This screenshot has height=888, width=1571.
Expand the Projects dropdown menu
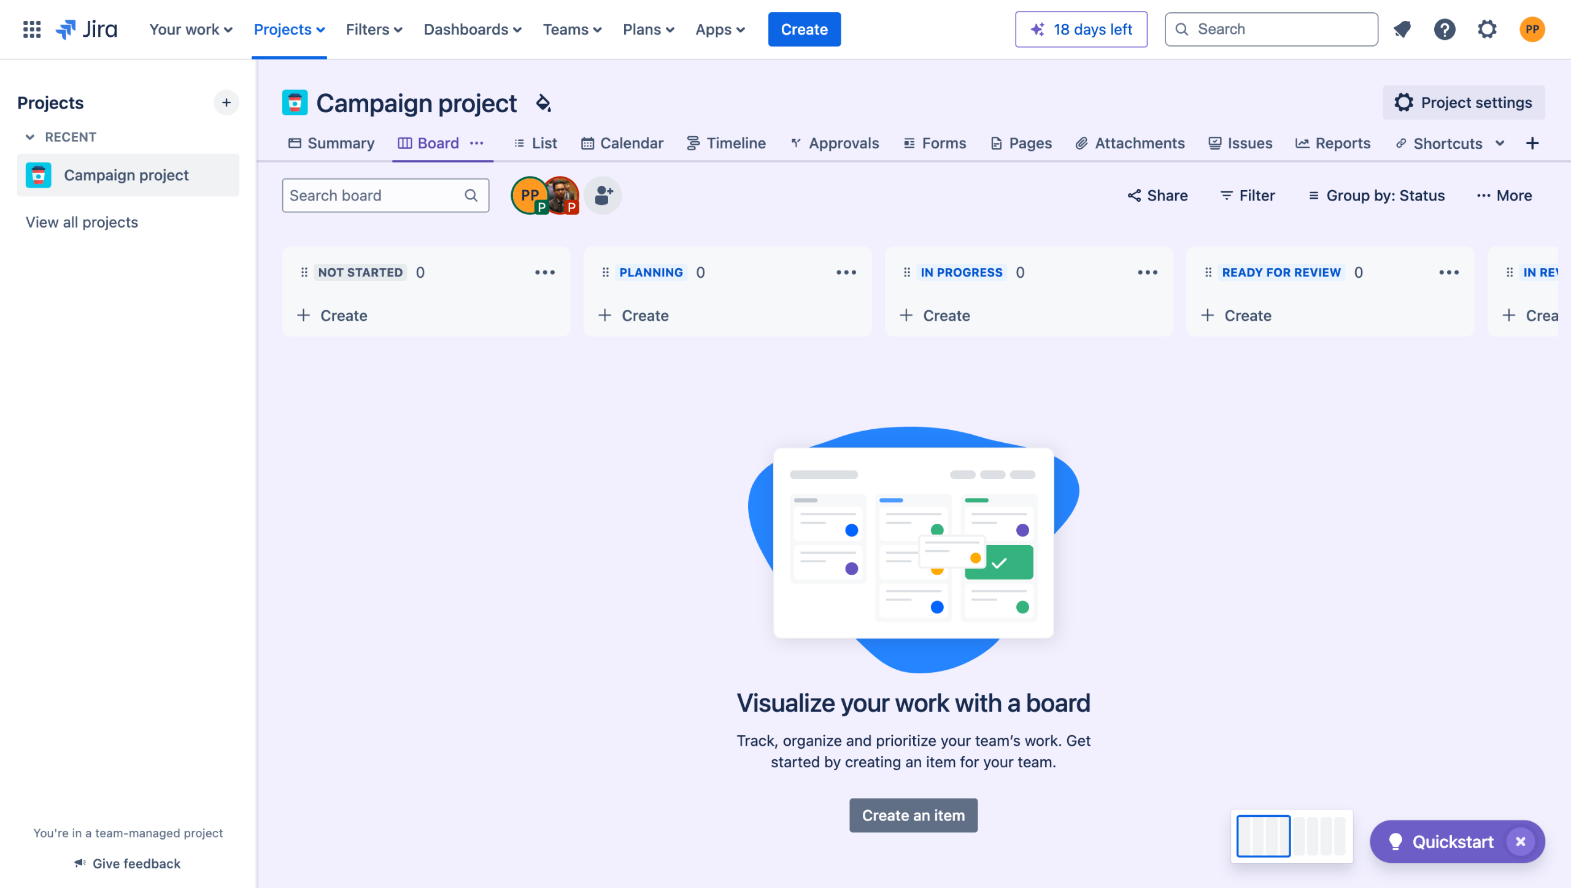coord(289,29)
